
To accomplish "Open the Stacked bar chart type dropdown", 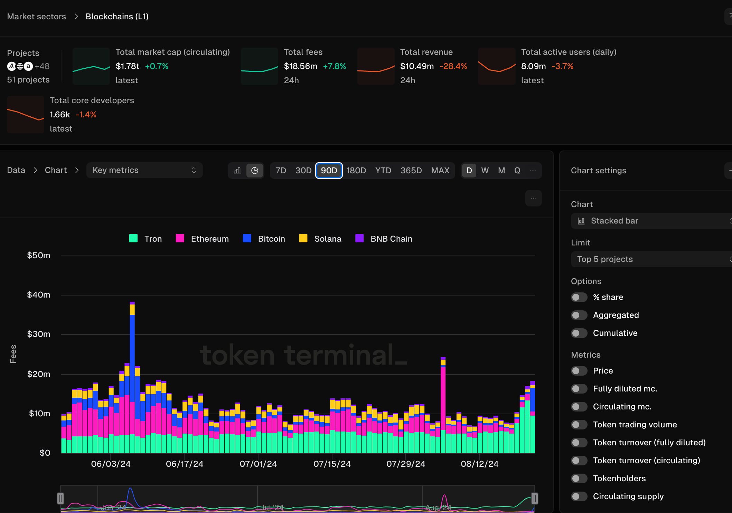I will click(x=651, y=221).
